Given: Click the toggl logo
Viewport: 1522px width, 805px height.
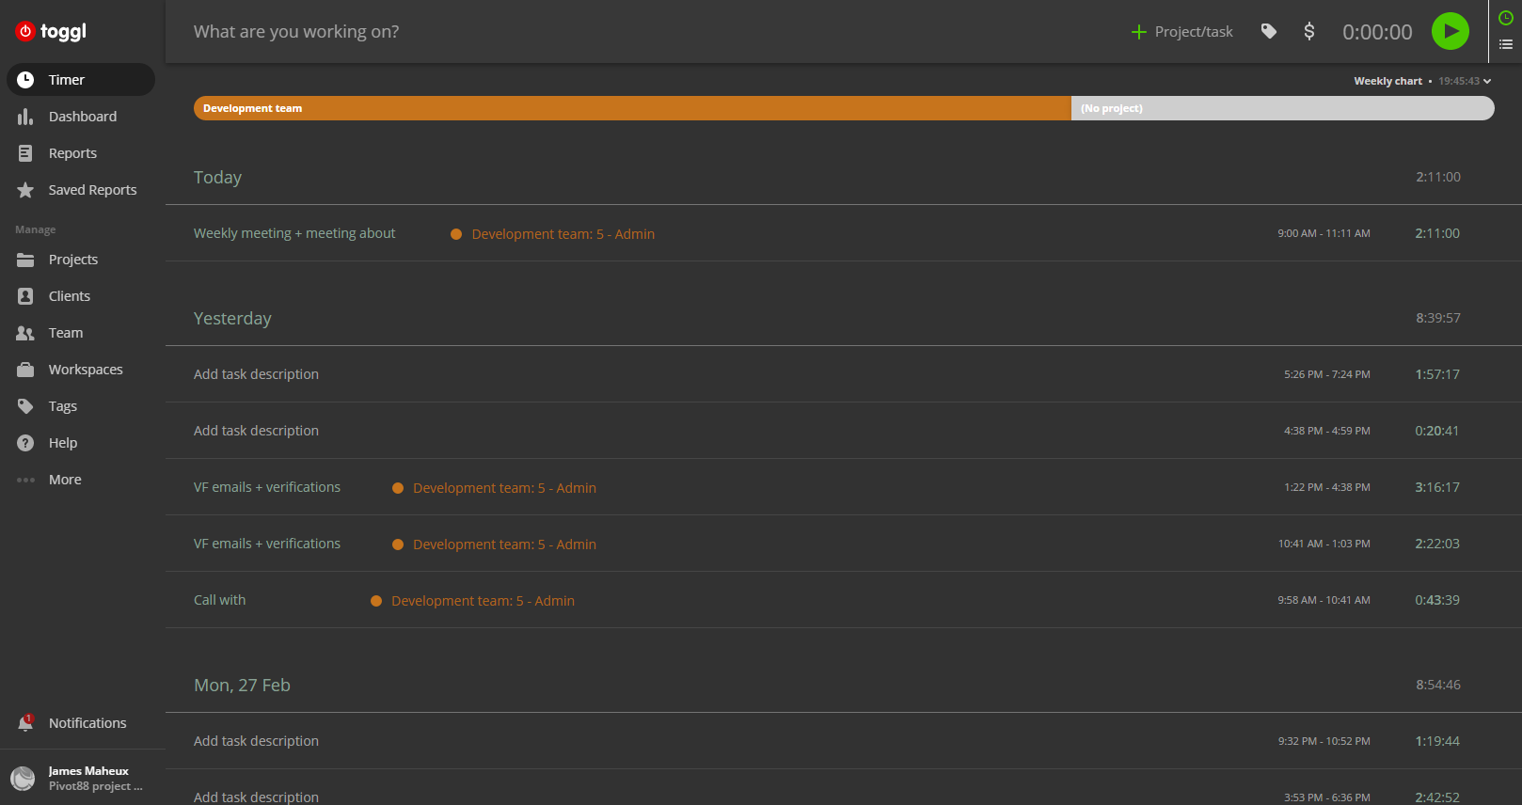Looking at the screenshot, I should tap(51, 31).
